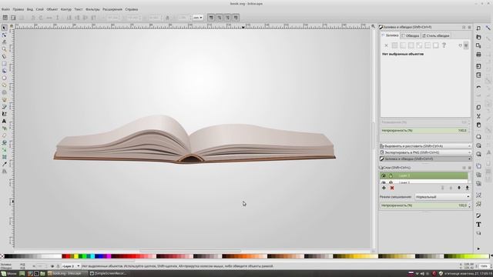Viewport: 493px width, 277px height.
Task: Toggle first scale-stroke affect button
Action: tap(211, 18)
